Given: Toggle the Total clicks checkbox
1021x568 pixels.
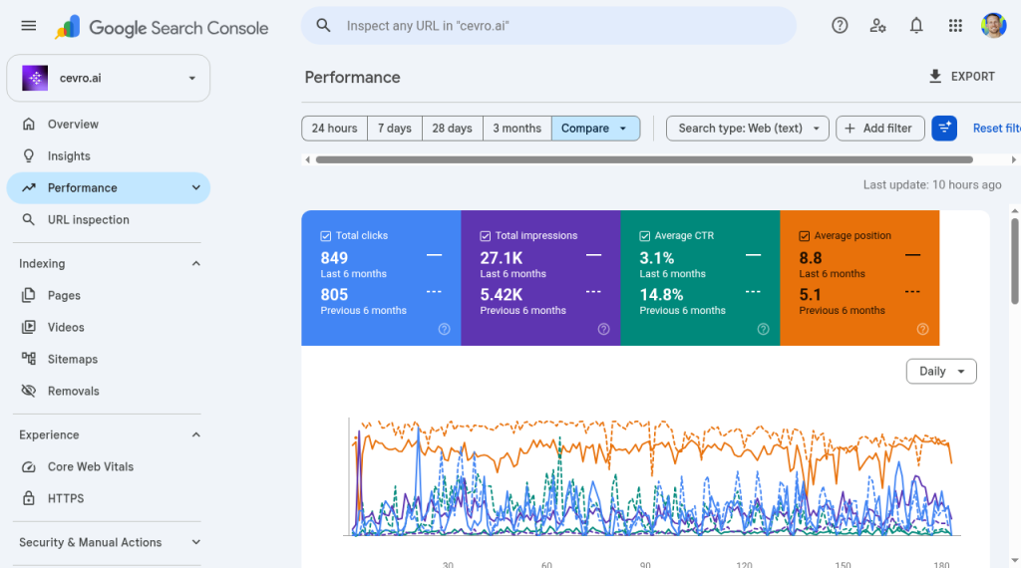Looking at the screenshot, I should (x=326, y=236).
